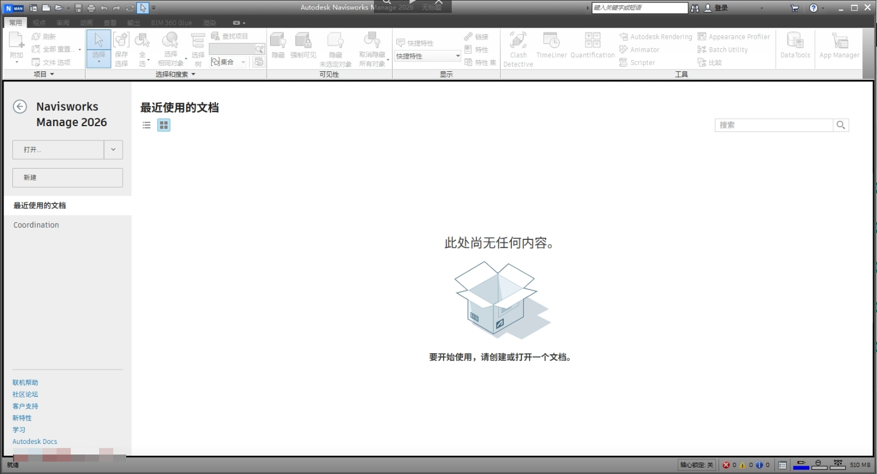Viewport: 877px width, 474px height.
Task: Open the Scripter tool
Action: [x=637, y=62]
